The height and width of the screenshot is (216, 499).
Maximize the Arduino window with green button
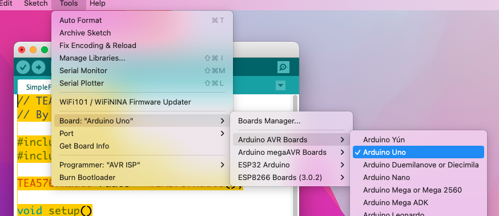[x=45, y=50]
